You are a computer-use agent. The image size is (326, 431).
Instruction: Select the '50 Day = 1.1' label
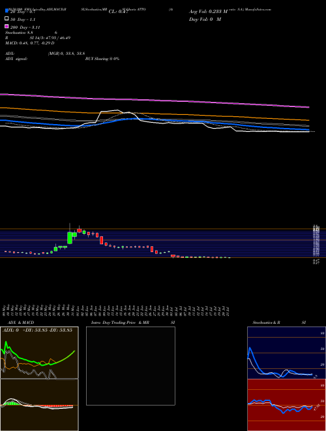click(23, 20)
